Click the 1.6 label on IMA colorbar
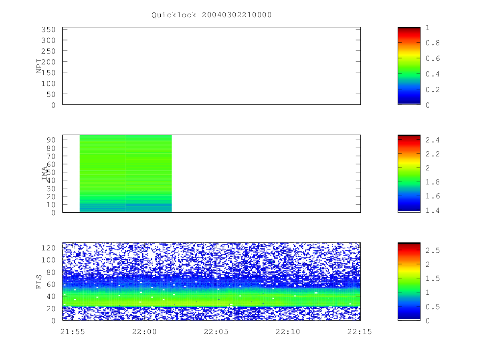The width and height of the screenshot is (481, 360). tap(432, 196)
